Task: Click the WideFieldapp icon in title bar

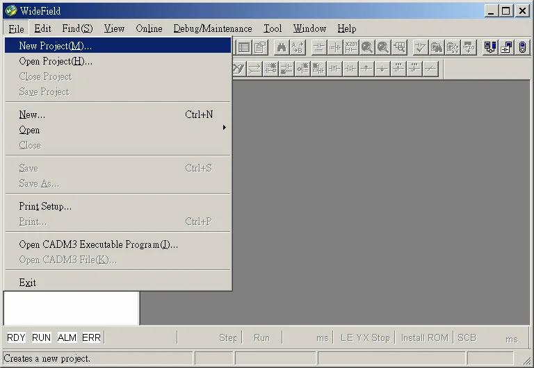Action: click(x=11, y=11)
